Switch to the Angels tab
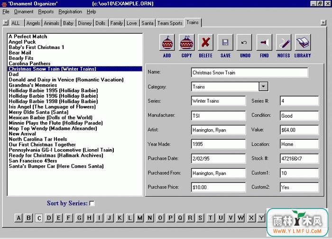 pos(33,23)
